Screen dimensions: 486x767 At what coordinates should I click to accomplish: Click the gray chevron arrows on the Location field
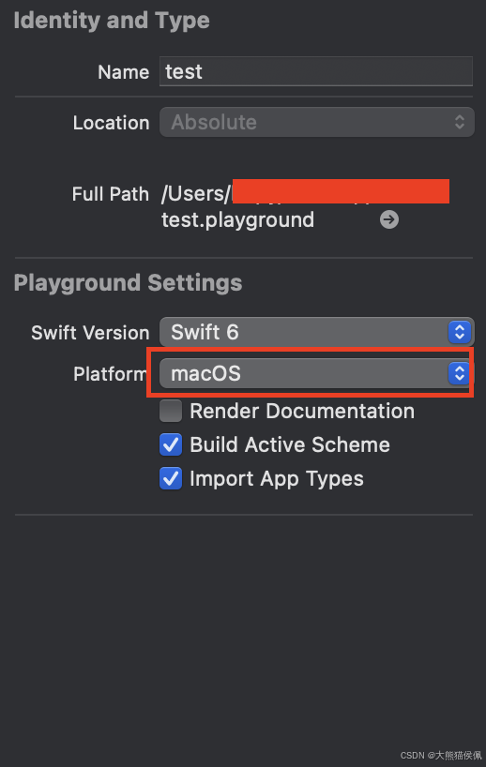tap(459, 122)
